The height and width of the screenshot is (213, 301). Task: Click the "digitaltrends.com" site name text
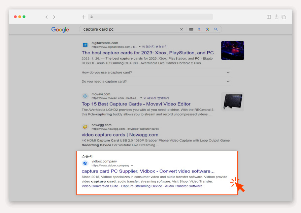(x=105, y=43)
